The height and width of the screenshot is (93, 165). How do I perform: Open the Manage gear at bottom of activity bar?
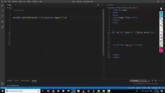point(2,84)
